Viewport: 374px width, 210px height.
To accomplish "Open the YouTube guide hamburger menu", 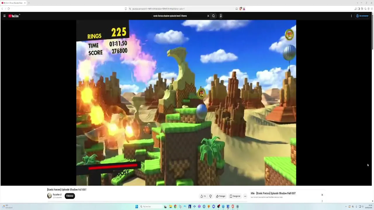I will [4, 16].
